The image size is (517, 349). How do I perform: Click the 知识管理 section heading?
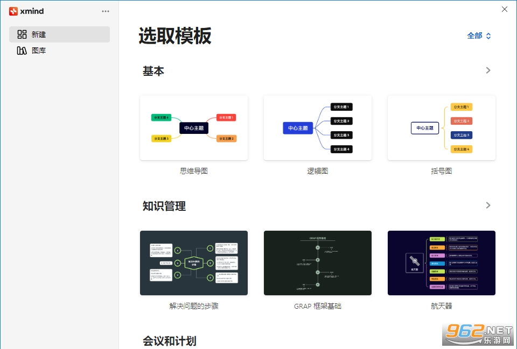(164, 206)
